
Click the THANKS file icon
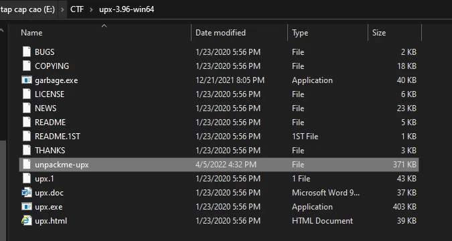tap(27, 151)
